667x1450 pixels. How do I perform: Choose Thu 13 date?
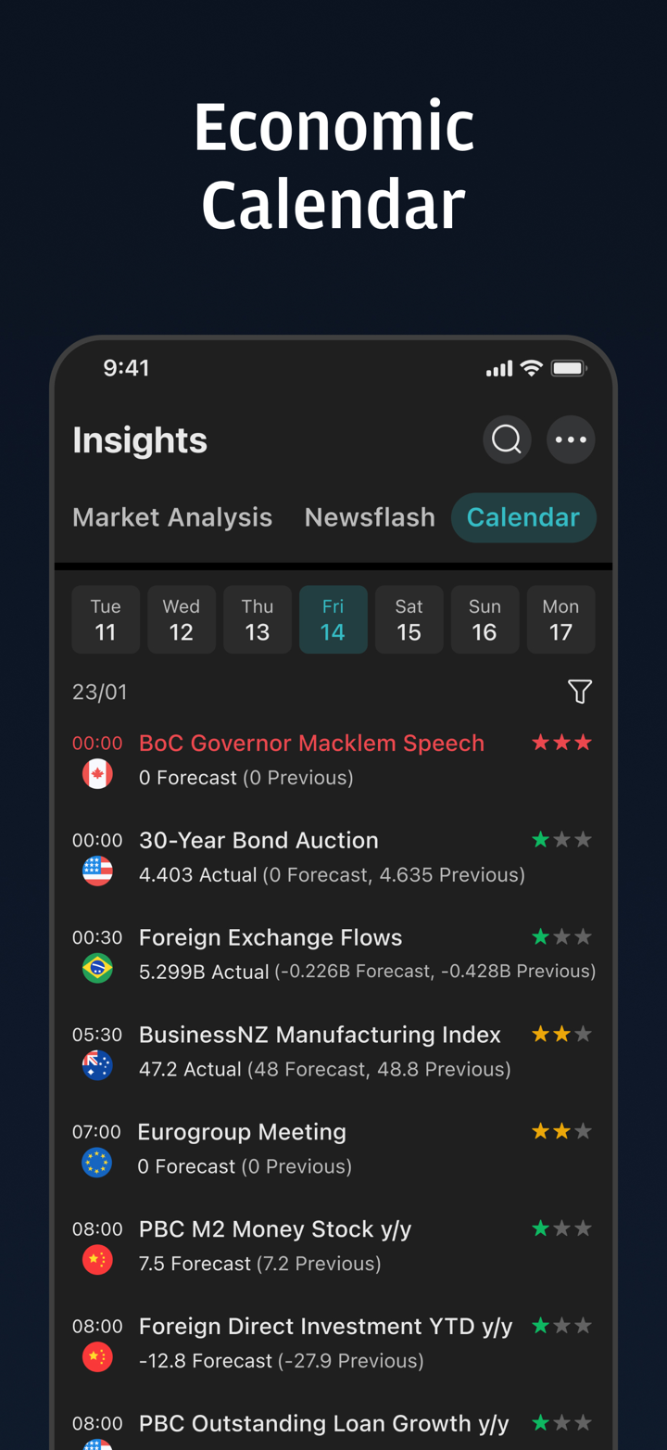(x=258, y=619)
